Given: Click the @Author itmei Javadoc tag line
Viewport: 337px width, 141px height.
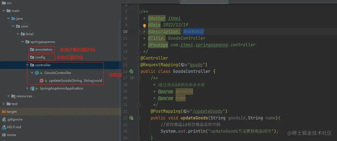Looking at the screenshot, I should pos(164,18).
